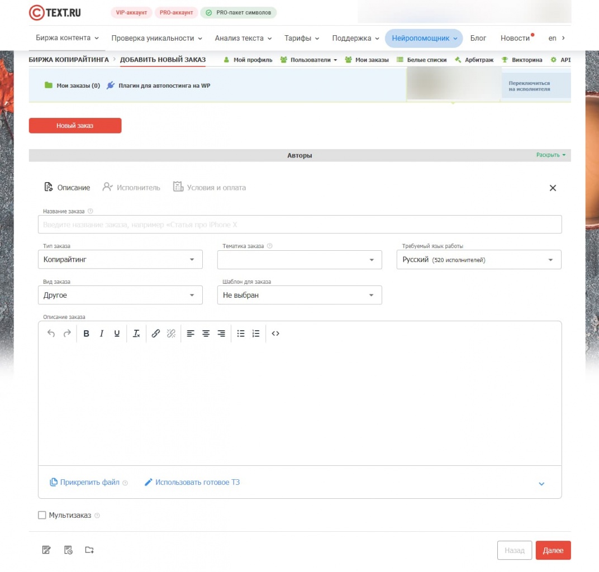Align text to the right
Image resolution: width=599 pixels, height=572 pixels.
pos(221,333)
